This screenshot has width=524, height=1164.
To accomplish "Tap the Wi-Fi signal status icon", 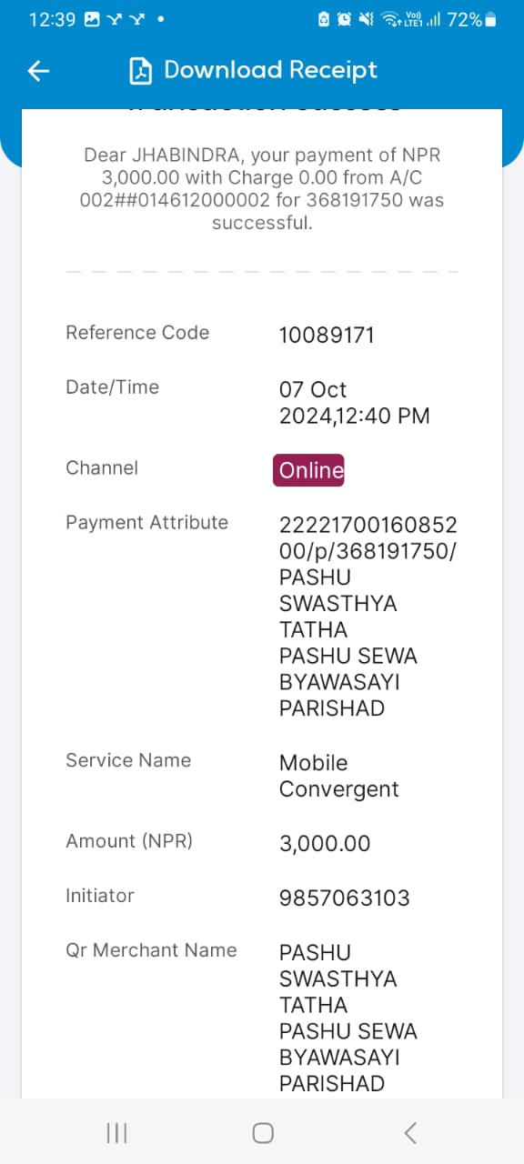I will click(x=390, y=19).
